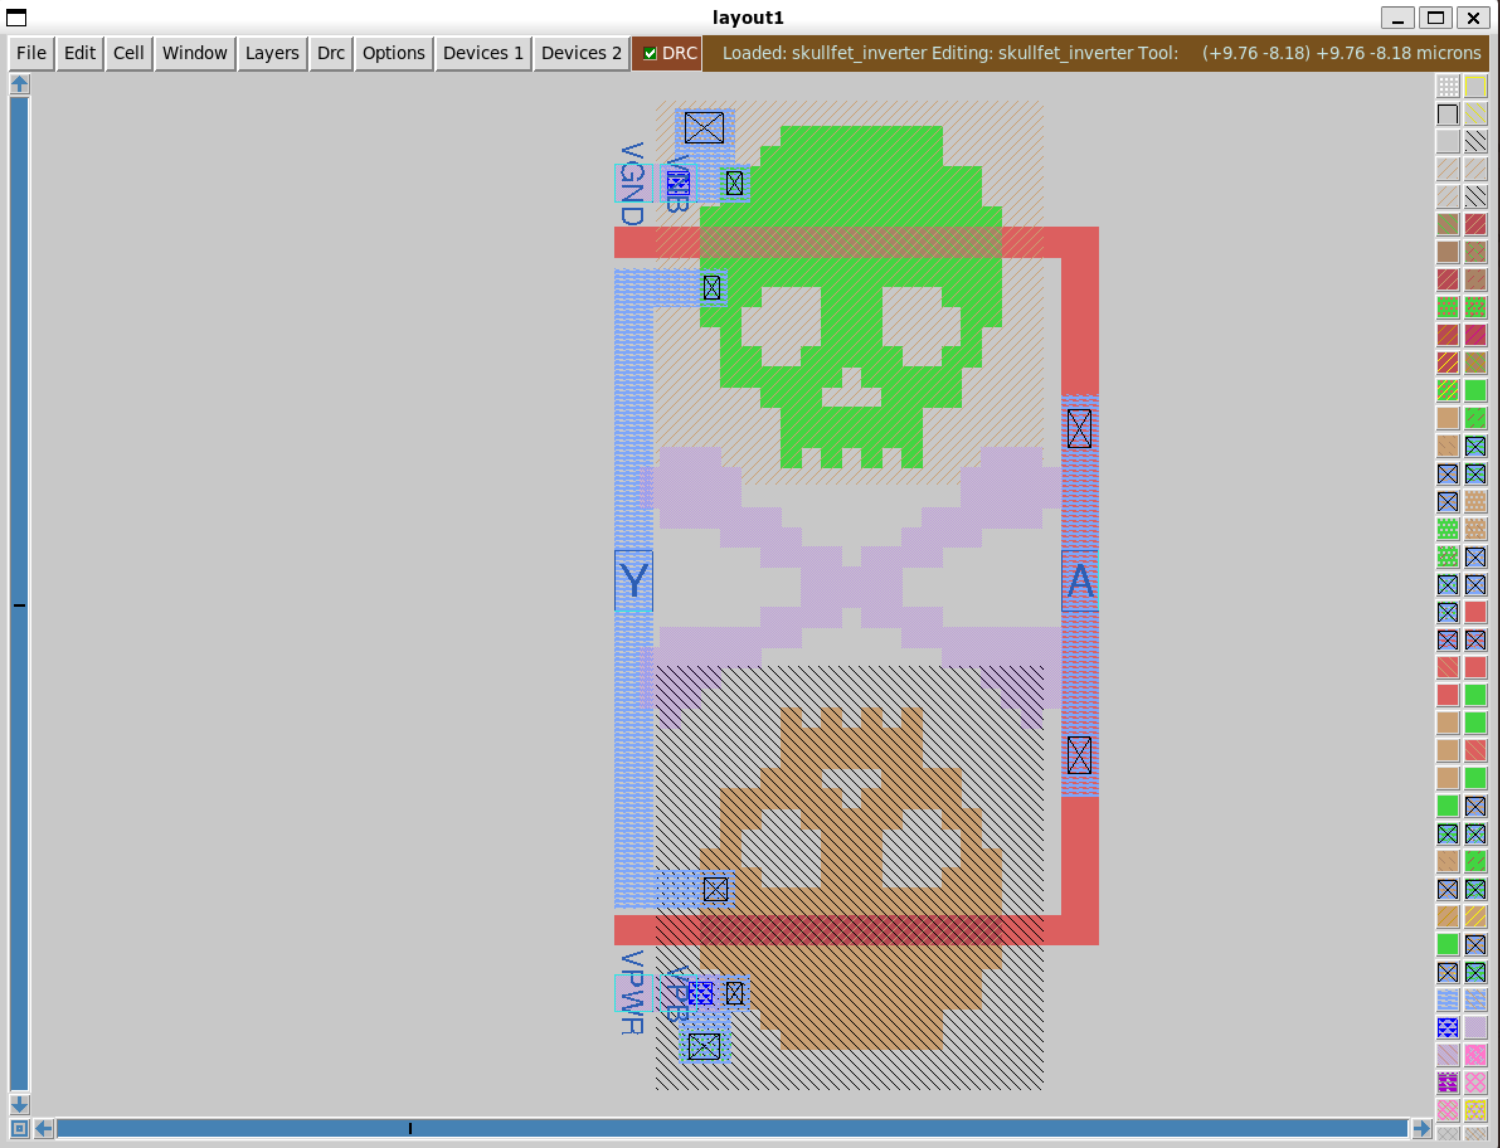Open the File menu
1500x1148 pixels.
(x=31, y=53)
